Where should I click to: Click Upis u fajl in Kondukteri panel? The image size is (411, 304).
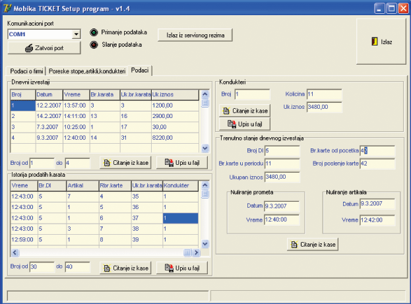click(245, 123)
